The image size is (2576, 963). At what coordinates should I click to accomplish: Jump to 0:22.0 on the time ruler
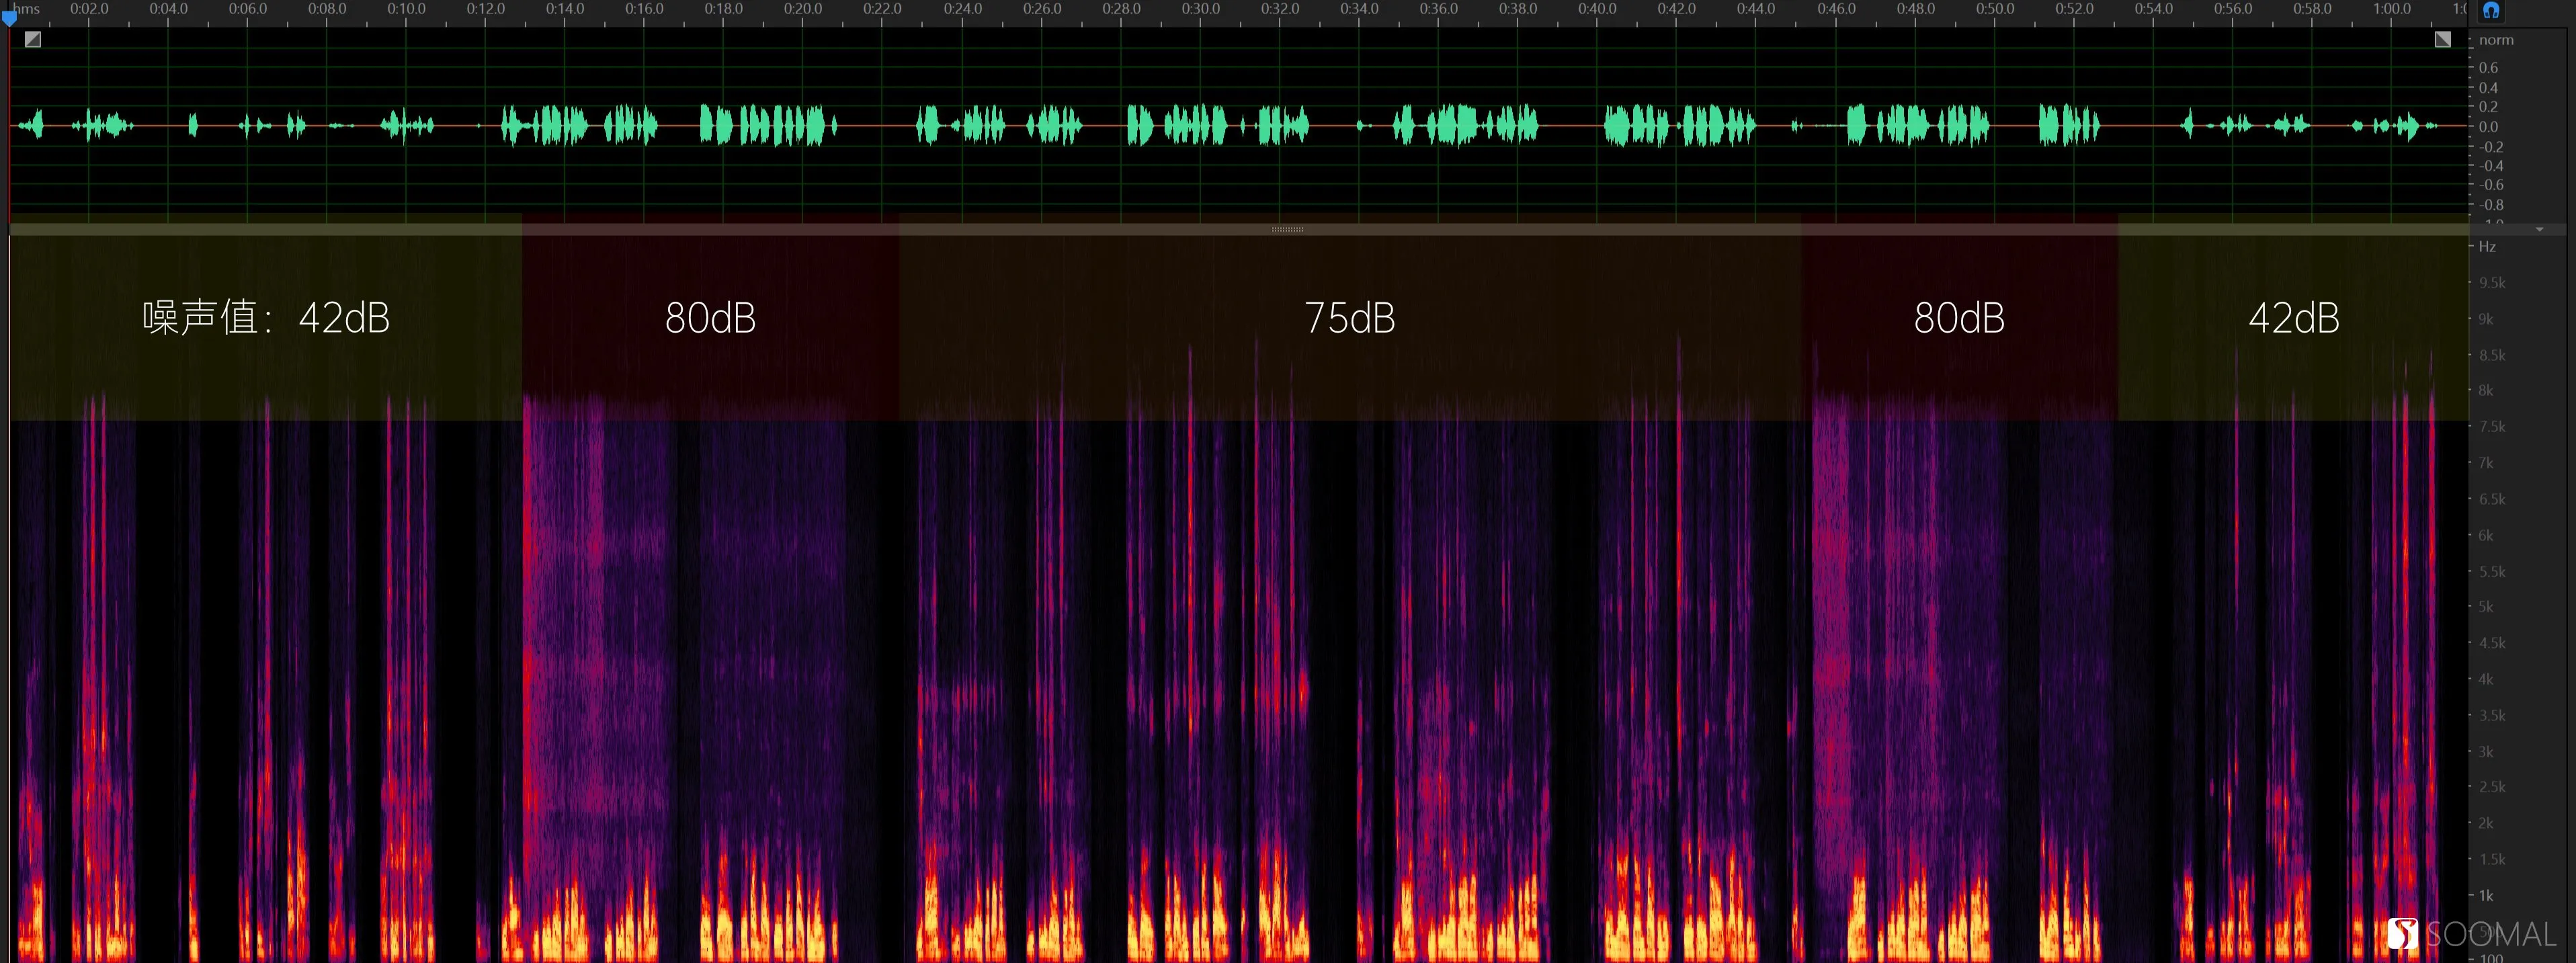tap(882, 9)
